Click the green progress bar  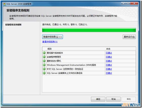(x=89, y=30)
